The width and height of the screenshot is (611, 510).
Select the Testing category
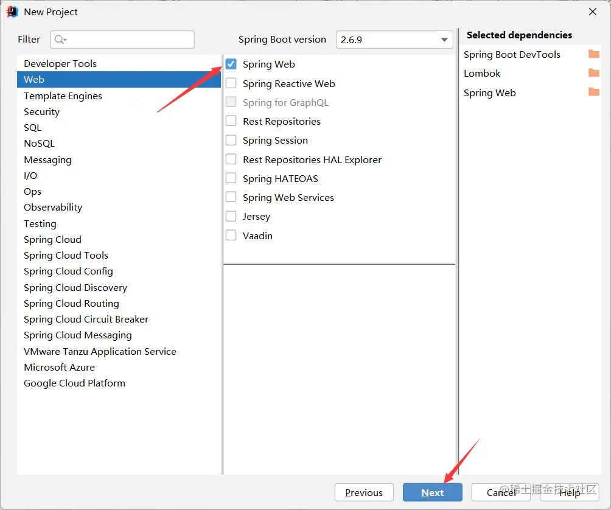[x=119, y=223]
